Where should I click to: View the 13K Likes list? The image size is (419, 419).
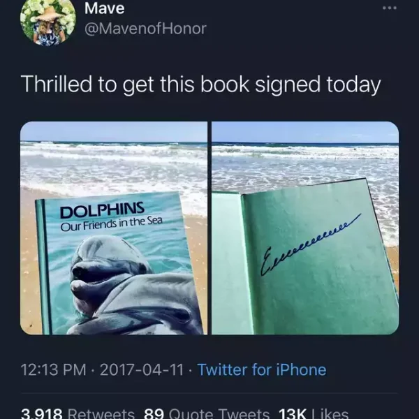(x=314, y=413)
